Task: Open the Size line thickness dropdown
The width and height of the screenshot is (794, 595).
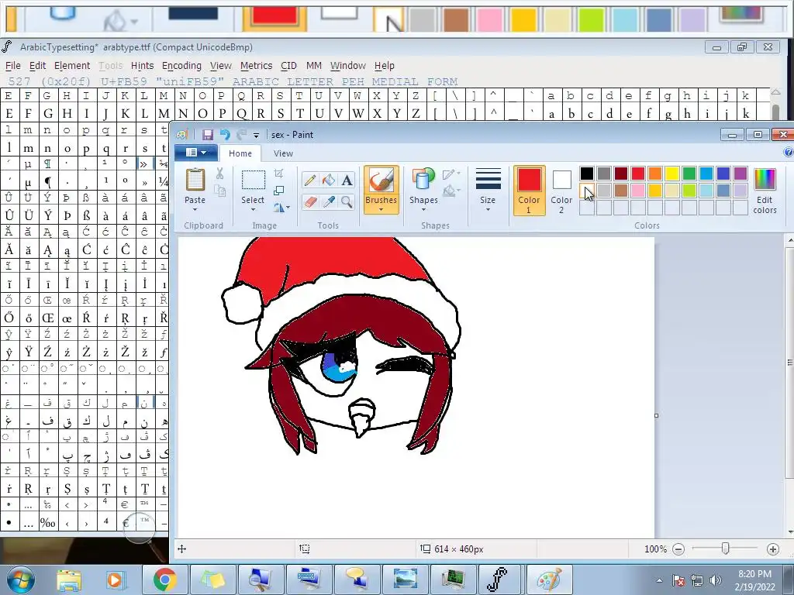Action: 488,191
